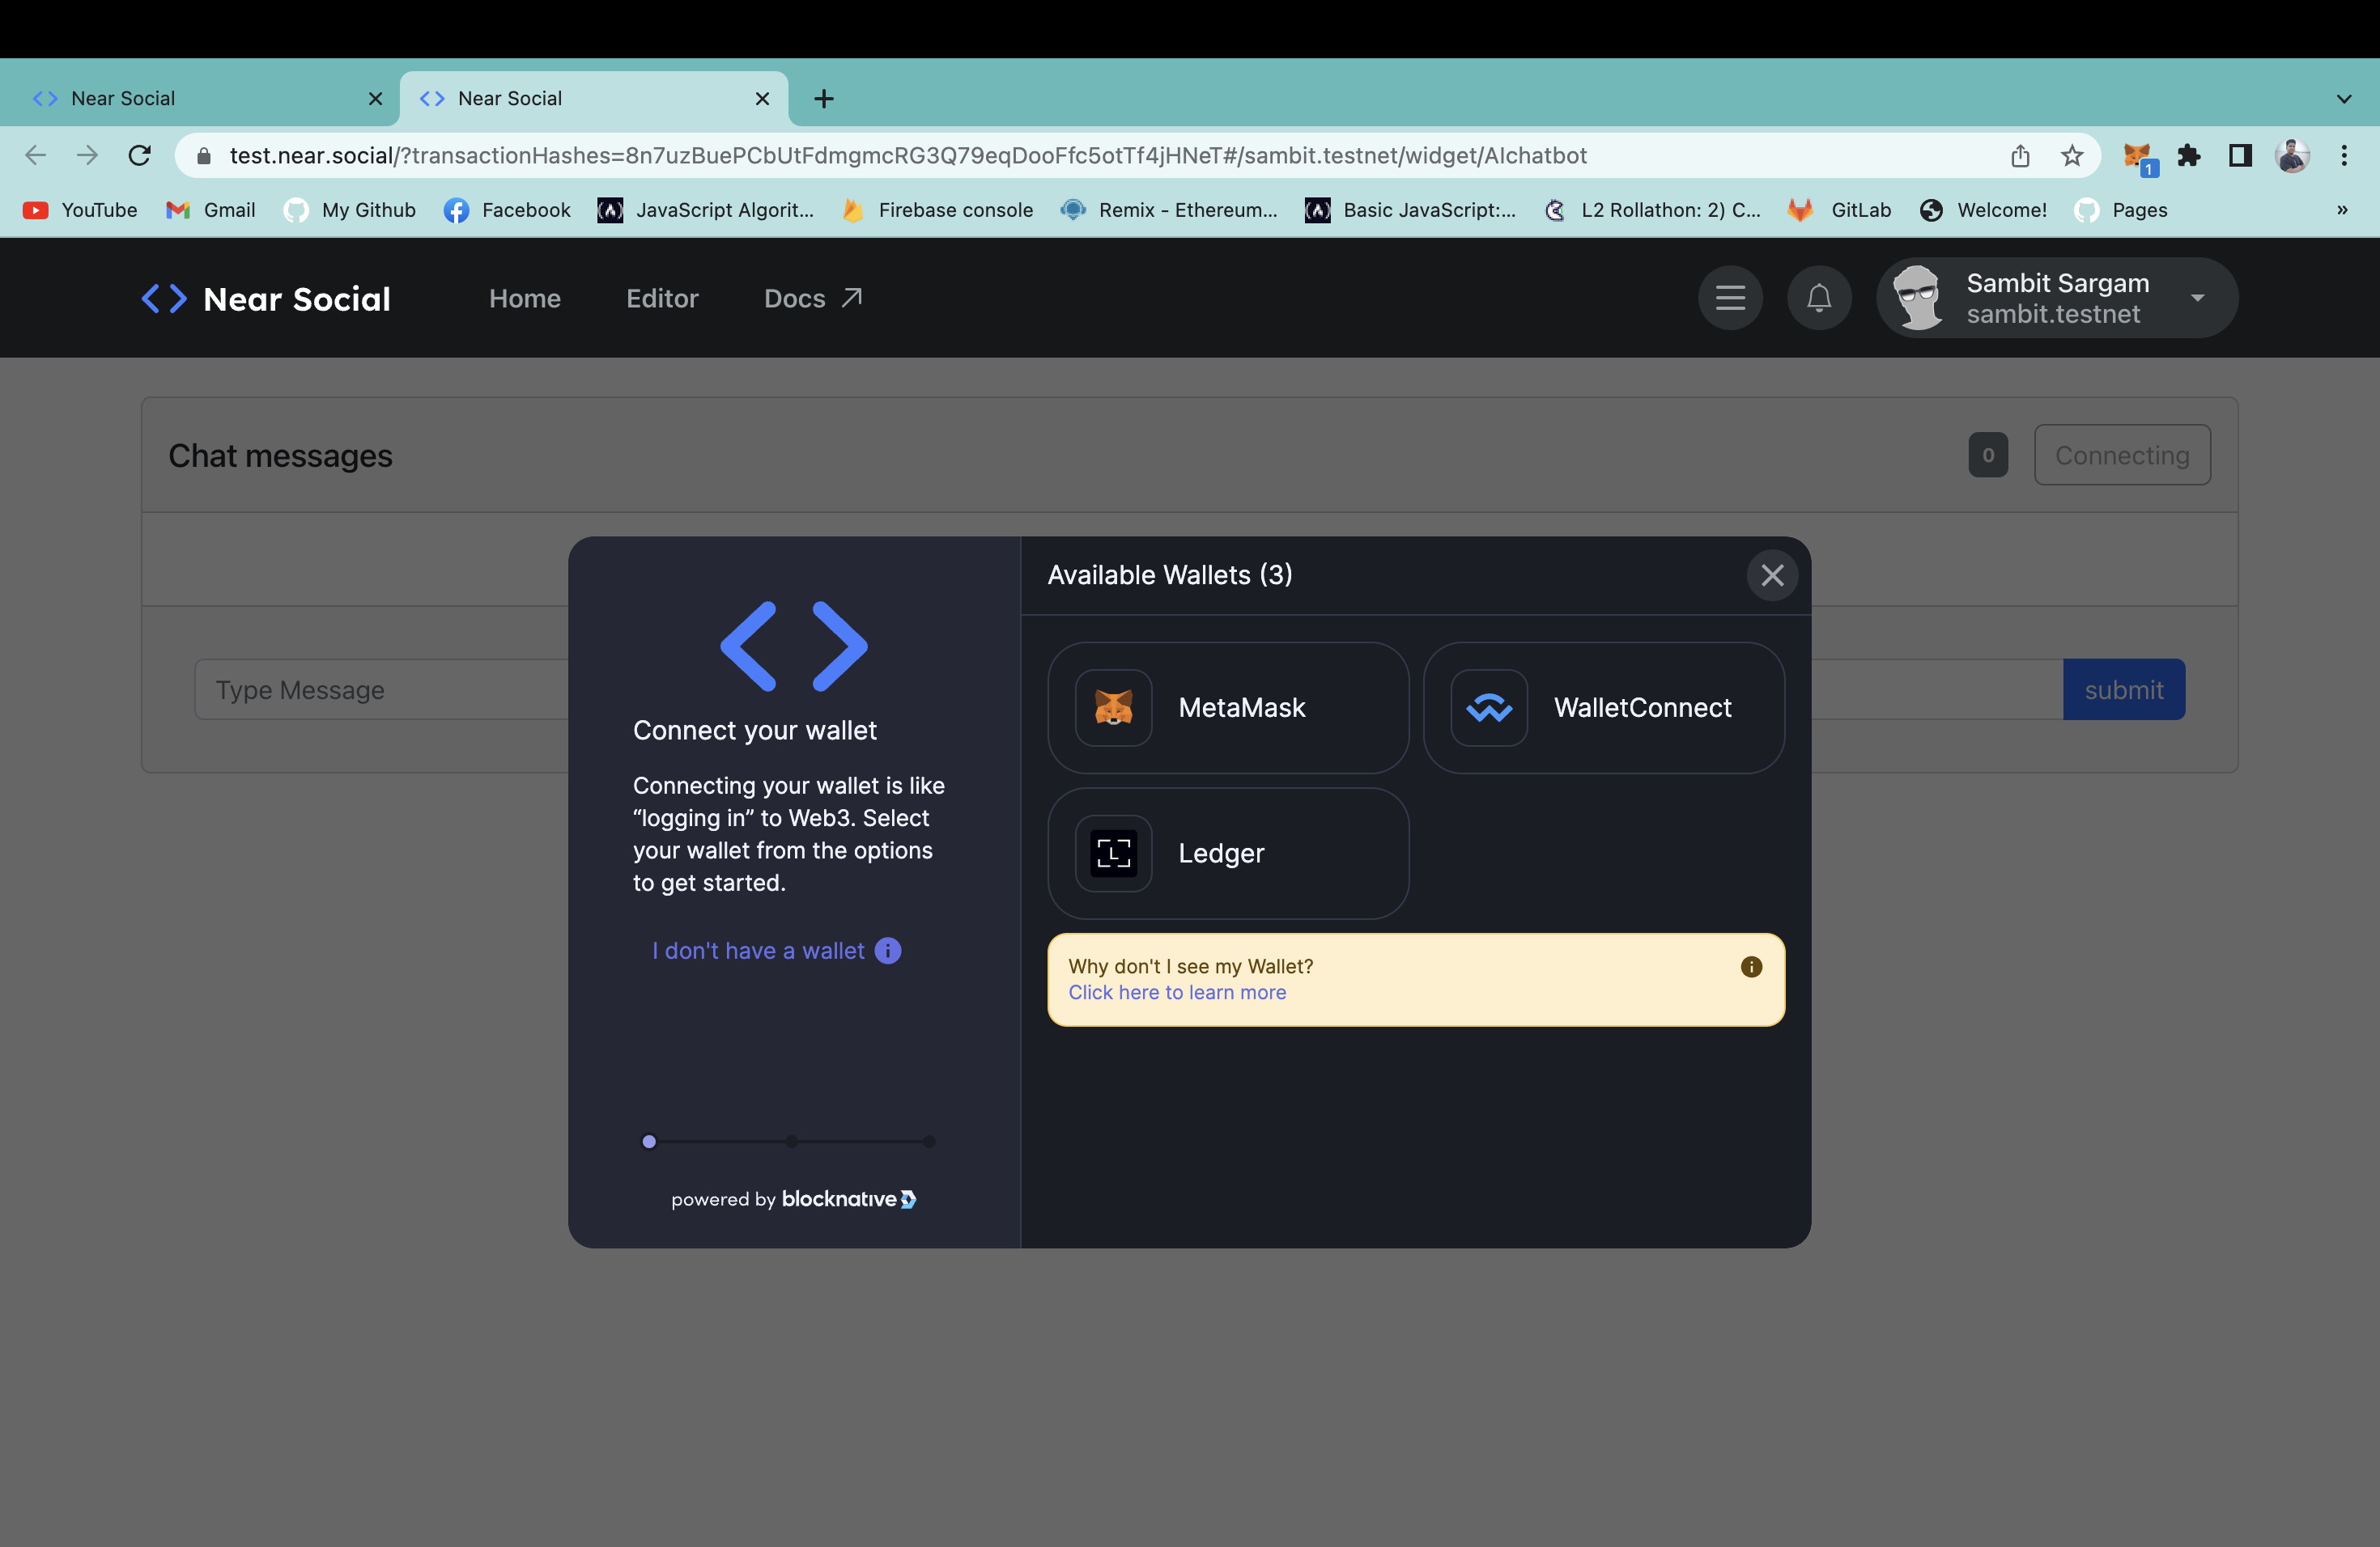Show hidden bookmarks with the overflow chevron

[x=2341, y=210]
